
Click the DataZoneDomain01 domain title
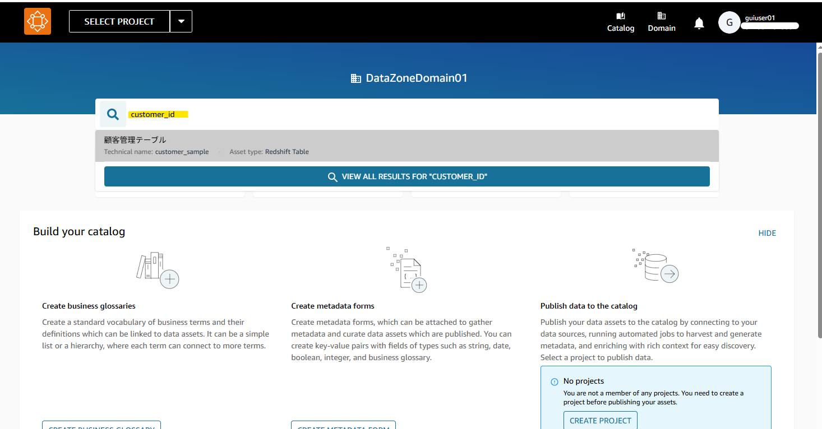pos(417,78)
